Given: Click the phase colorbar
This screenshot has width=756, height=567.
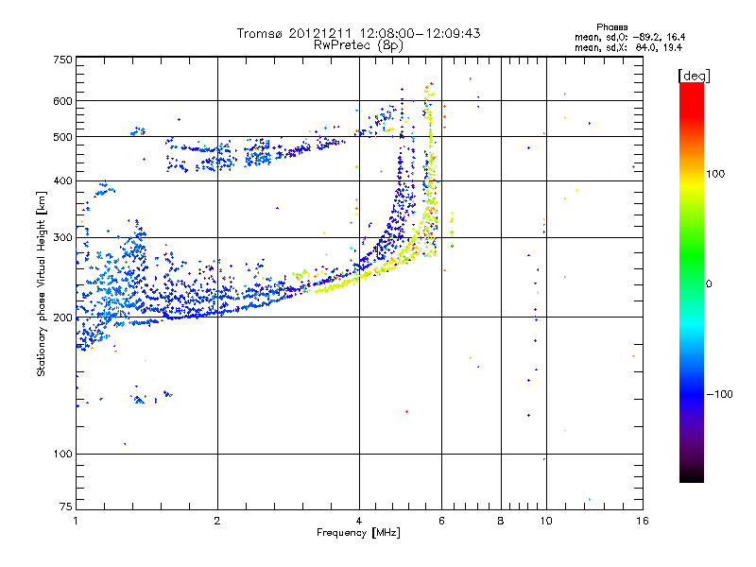Looking at the screenshot, I should click(x=692, y=283).
